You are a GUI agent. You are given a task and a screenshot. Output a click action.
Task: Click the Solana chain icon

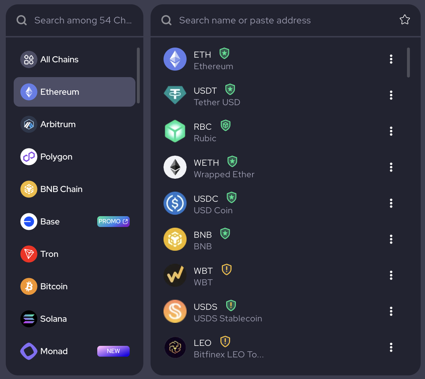[29, 319]
